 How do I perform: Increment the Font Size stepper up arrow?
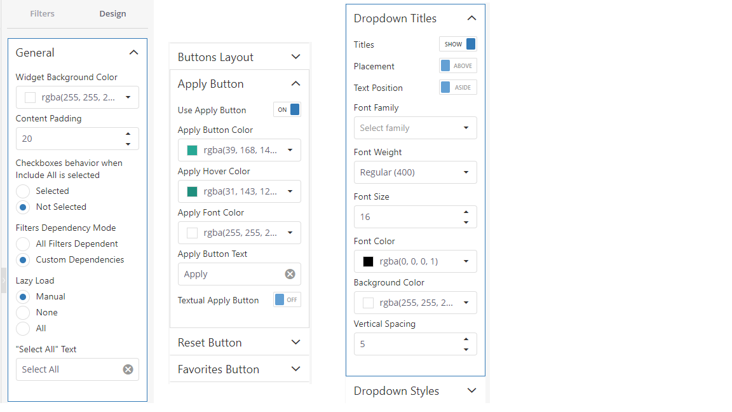pyautogui.click(x=467, y=212)
